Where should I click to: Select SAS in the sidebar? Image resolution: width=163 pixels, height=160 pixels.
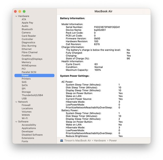pos(24,82)
